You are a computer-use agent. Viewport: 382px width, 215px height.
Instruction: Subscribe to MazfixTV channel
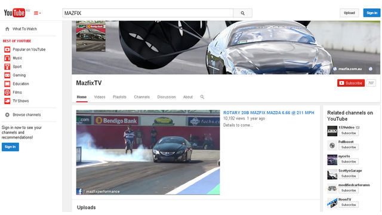pos(351,83)
